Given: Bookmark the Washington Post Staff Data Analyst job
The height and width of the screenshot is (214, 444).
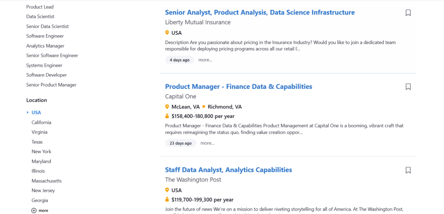Looking at the screenshot, I should pyautogui.click(x=408, y=170).
